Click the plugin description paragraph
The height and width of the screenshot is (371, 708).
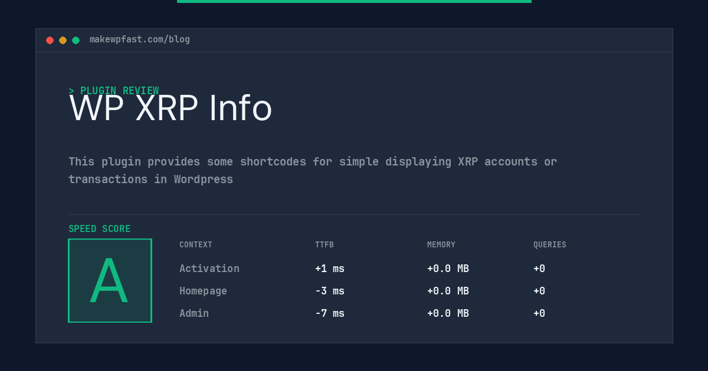[x=313, y=170]
